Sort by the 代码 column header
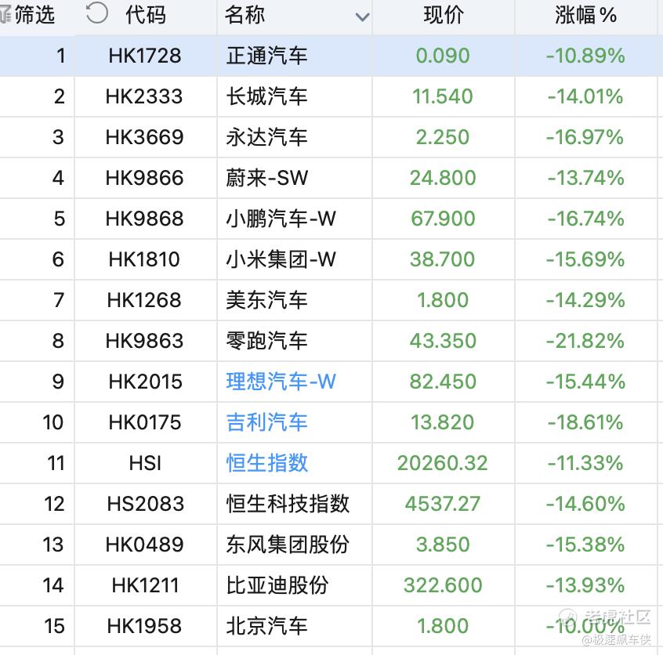663x655 pixels. tap(146, 15)
